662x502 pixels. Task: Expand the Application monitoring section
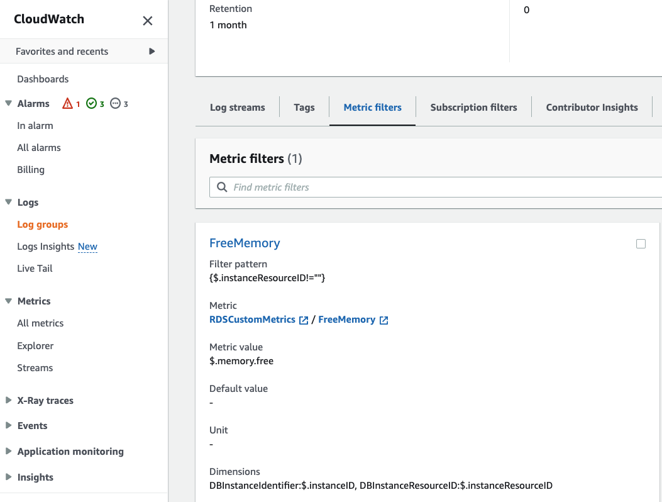coord(8,451)
